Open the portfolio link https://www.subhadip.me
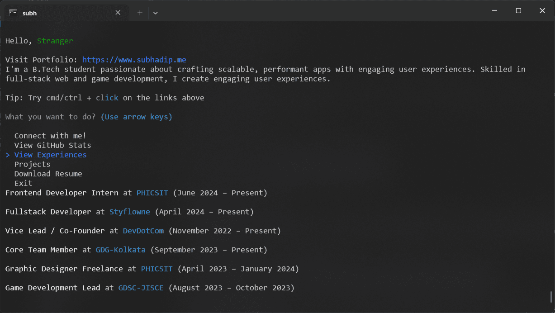The height and width of the screenshot is (313, 555). point(134,59)
